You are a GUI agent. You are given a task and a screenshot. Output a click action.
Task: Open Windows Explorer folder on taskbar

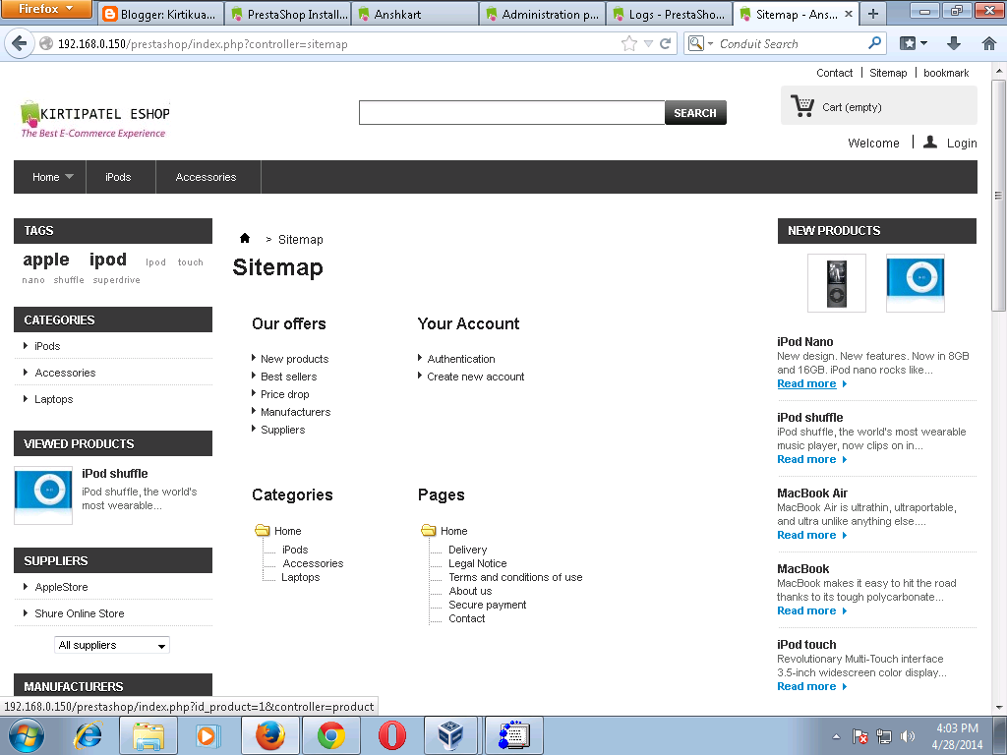pyautogui.click(x=148, y=735)
